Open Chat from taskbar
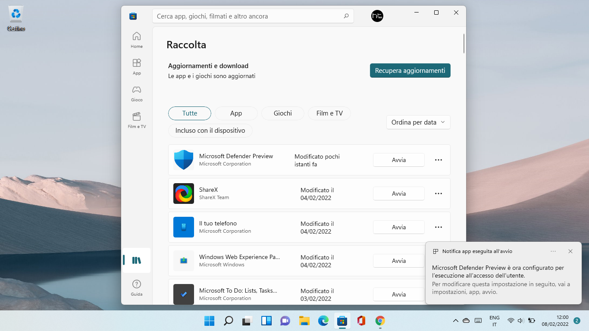 (285, 321)
